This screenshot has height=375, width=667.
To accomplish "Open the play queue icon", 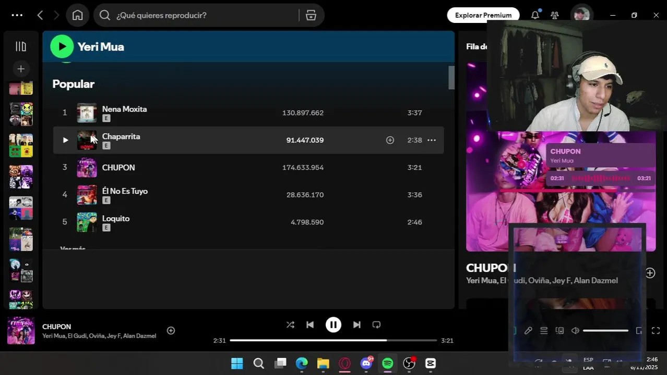I will pyautogui.click(x=544, y=331).
